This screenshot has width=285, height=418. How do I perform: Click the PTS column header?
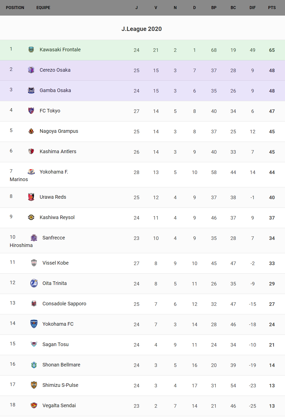point(272,8)
